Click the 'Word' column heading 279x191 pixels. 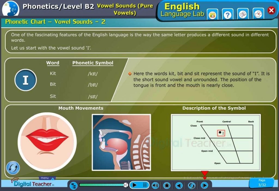tap(53, 63)
